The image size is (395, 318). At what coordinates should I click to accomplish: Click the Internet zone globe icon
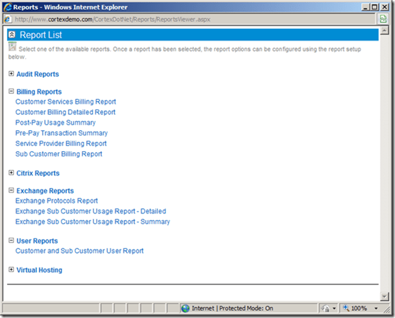coord(186,307)
